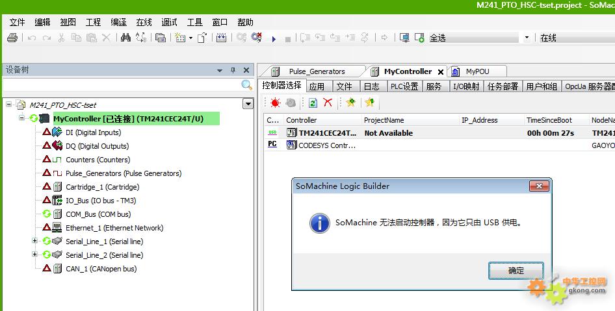615x311 pixels.
Task: Click the Replace A-to-B icon
Action: [141, 38]
